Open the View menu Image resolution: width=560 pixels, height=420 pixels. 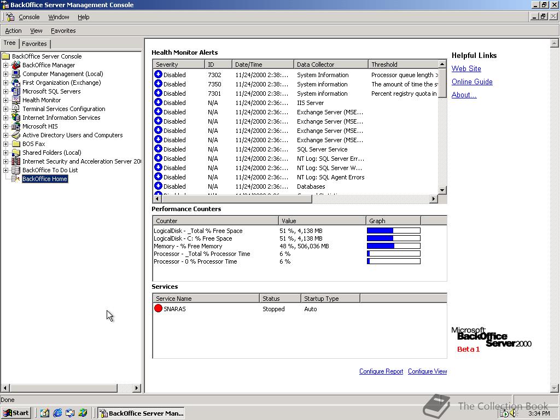36,31
